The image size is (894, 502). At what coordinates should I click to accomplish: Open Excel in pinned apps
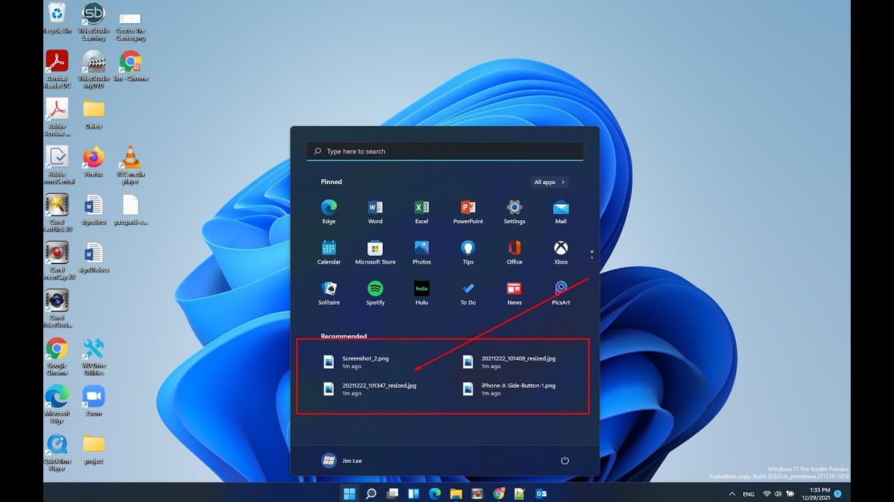pyautogui.click(x=422, y=212)
